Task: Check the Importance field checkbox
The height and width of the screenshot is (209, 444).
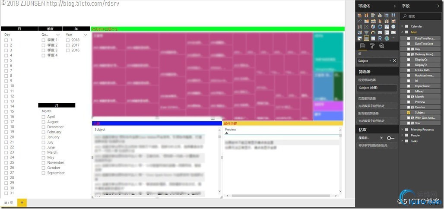Action: pyautogui.click(x=409, y=86)
